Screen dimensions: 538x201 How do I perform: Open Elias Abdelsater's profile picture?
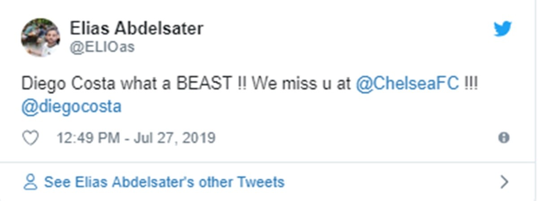tap(40, 38)
